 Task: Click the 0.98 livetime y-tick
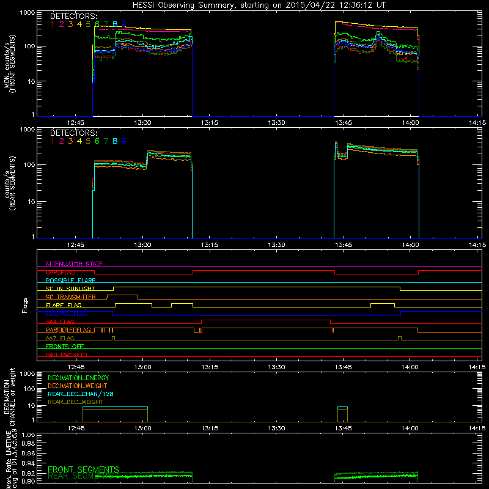28,444
